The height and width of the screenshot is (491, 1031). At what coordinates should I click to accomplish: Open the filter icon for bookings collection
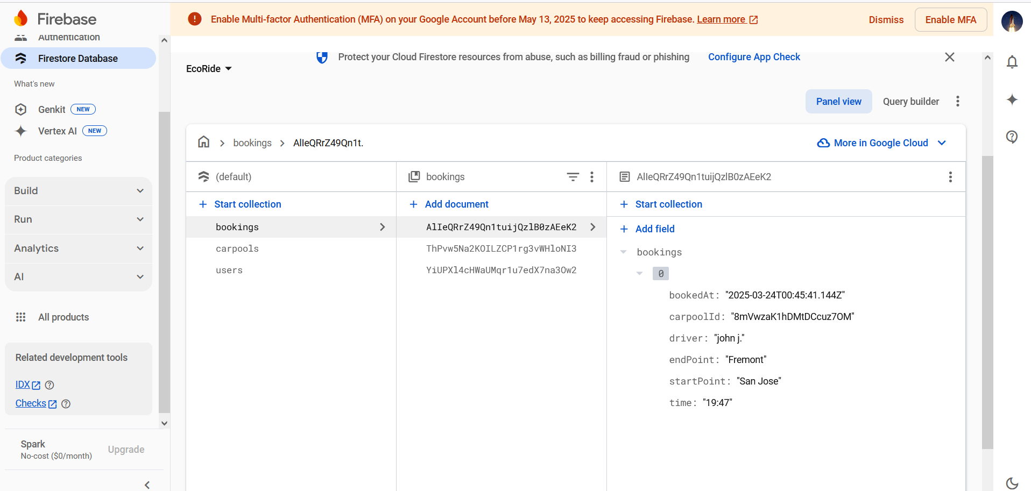click(573, 177)
